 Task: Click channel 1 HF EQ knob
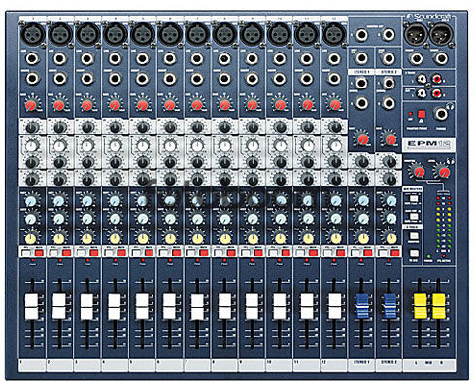[31, 127]
